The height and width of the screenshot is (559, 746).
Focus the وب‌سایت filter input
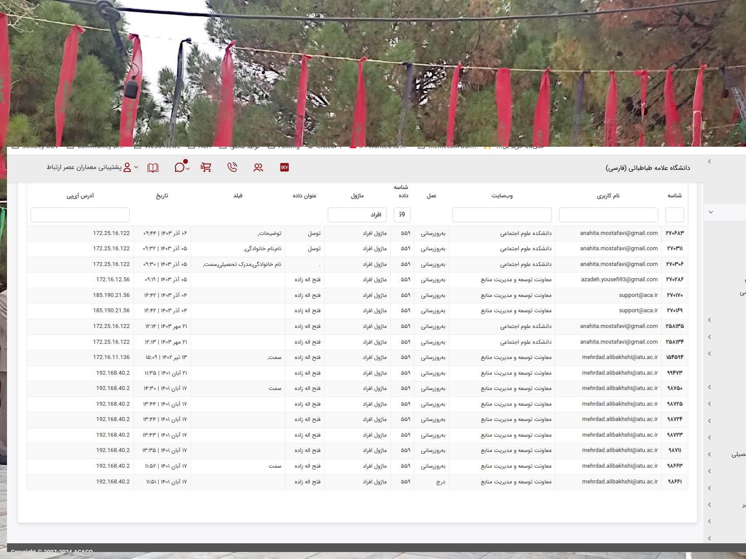tap(502, 215)
